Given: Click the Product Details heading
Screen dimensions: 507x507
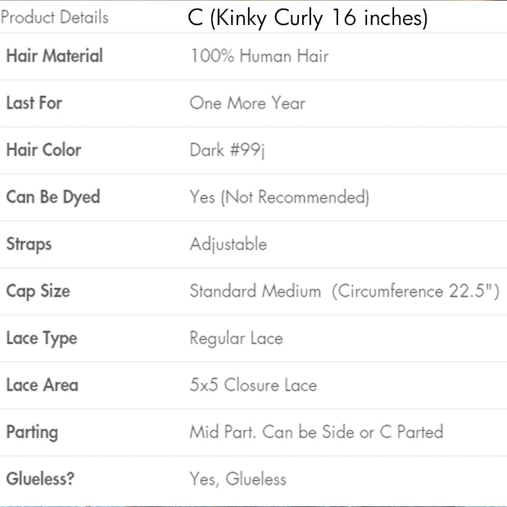Looking at the screenshot, I should pyautogui.click(x=54, y=18).
